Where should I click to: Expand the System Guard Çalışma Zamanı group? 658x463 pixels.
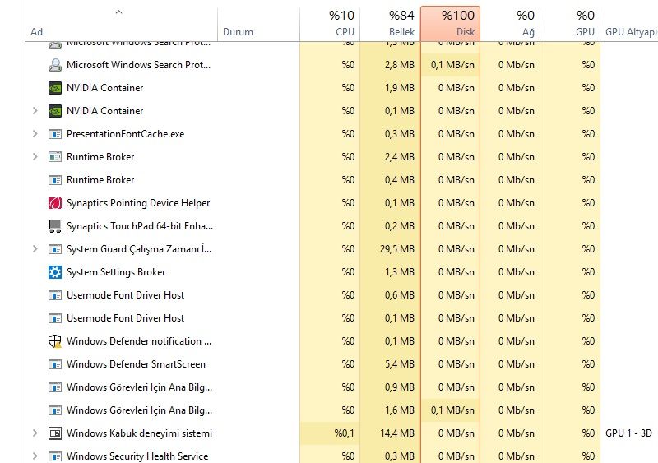(x=35, y=249)
